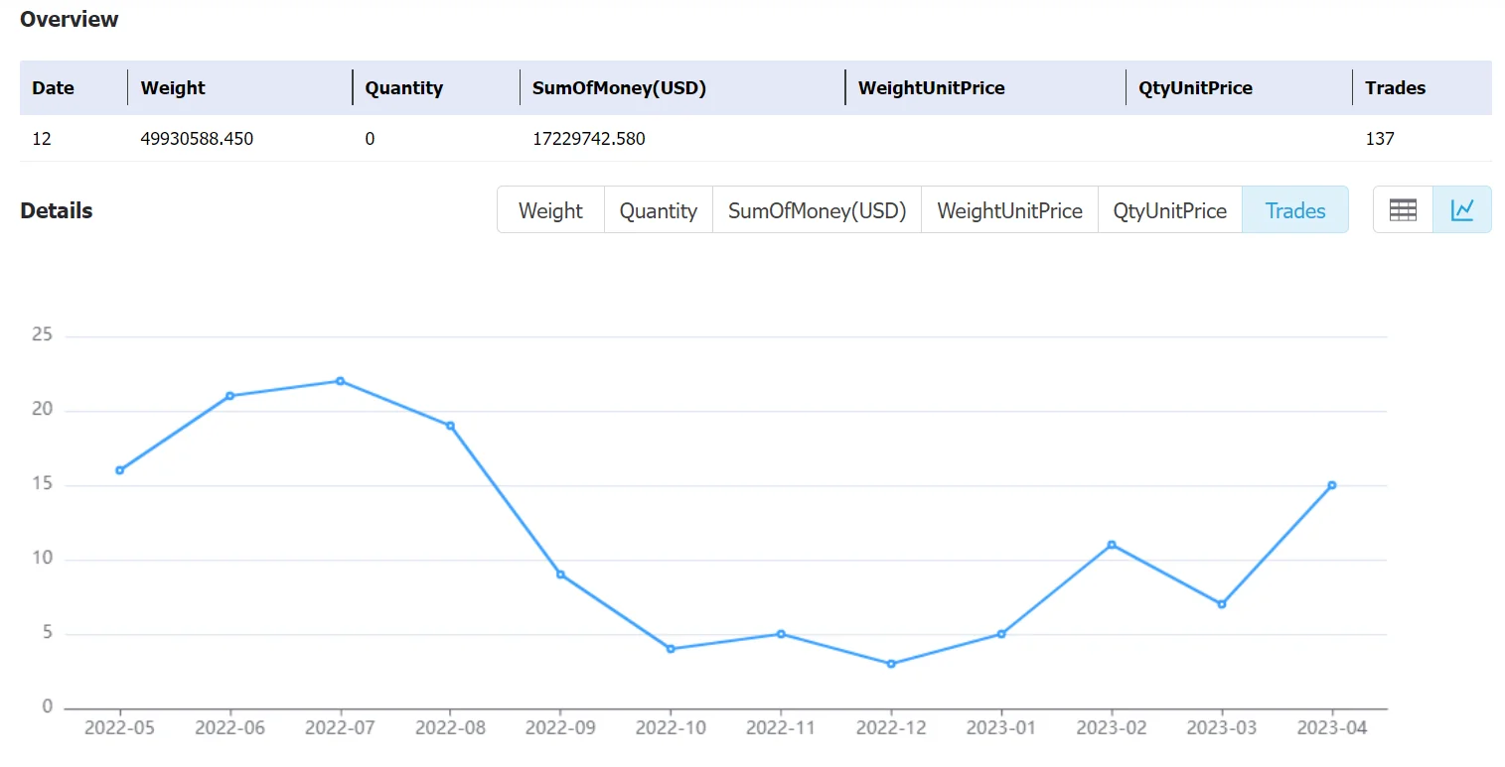Click the 2022-07 peak data point
Screen dimensions: 1505x767
pyautogui.click(x=340, y=381)
